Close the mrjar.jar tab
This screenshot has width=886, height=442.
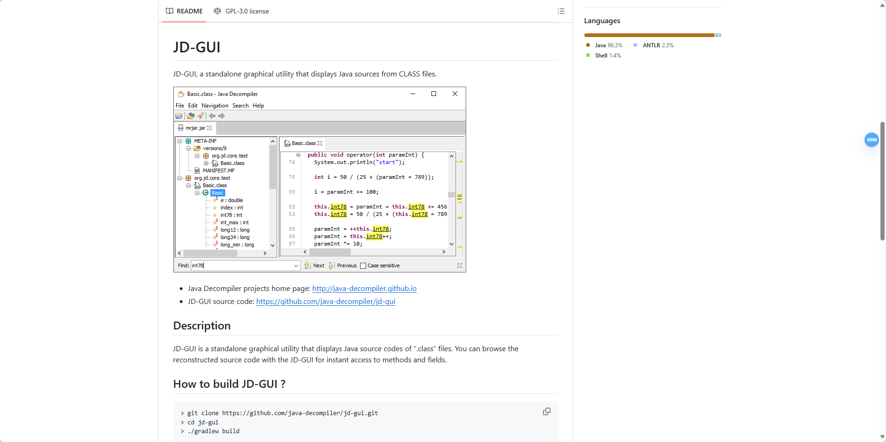point(209,128)
